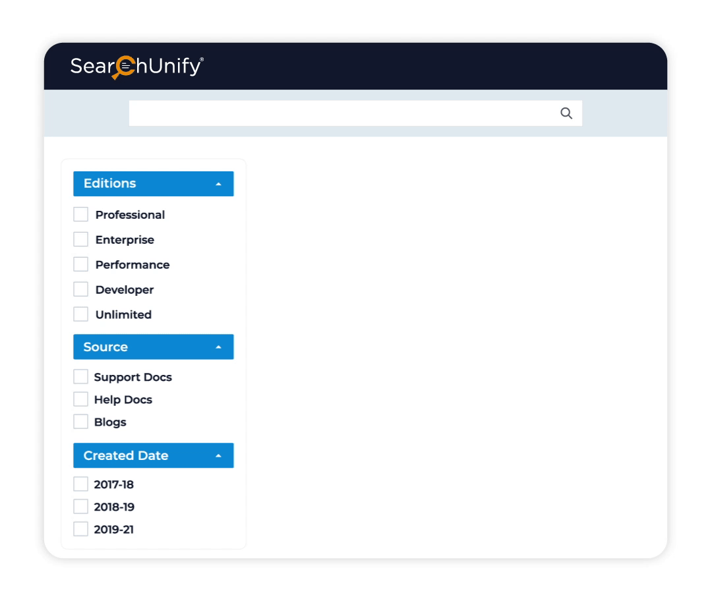Enable the Performance edition filter
Screen dimensions: 712x601
81,264
